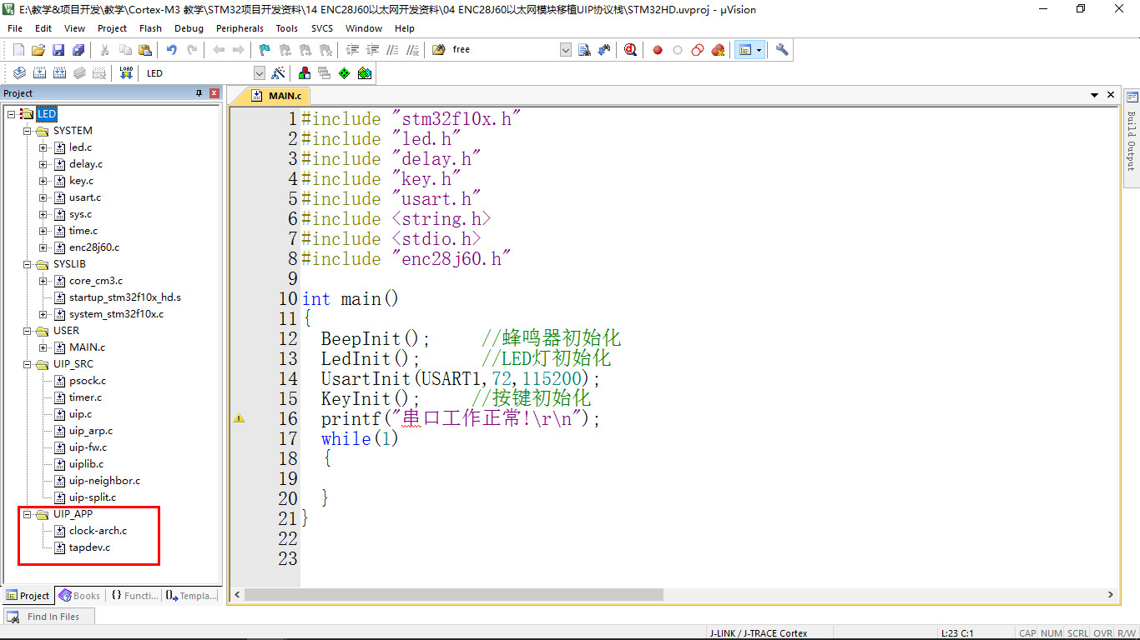Image resolution: width=1140 pixels, height=640 pixels.
Task: Select tapdev.c in the project tree
Action: (x=89, y=547)
